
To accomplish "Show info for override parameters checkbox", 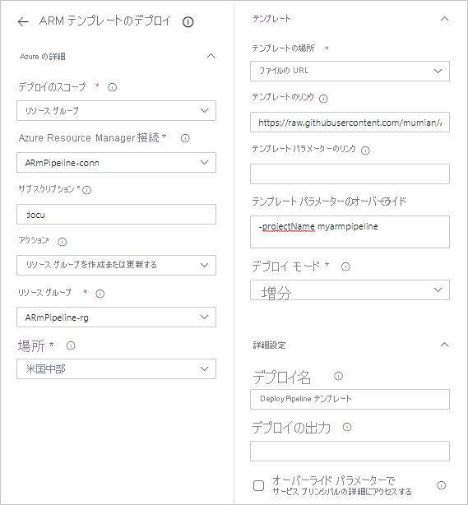I will point(441,485).
